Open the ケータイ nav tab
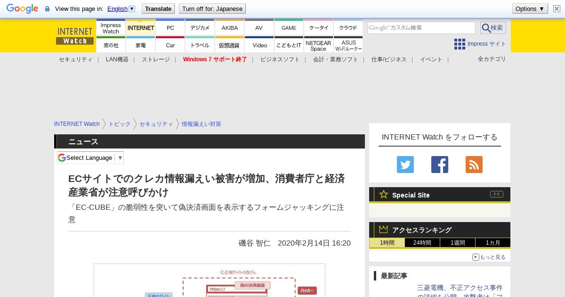 click(319, 28)
